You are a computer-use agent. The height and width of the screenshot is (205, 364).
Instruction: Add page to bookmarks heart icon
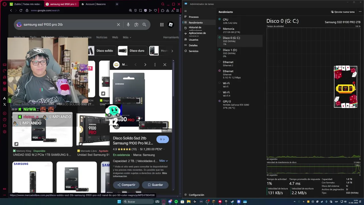click(x=155, y=11)
